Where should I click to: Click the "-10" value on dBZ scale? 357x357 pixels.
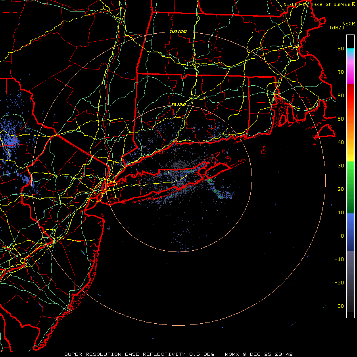click(339, 259)
